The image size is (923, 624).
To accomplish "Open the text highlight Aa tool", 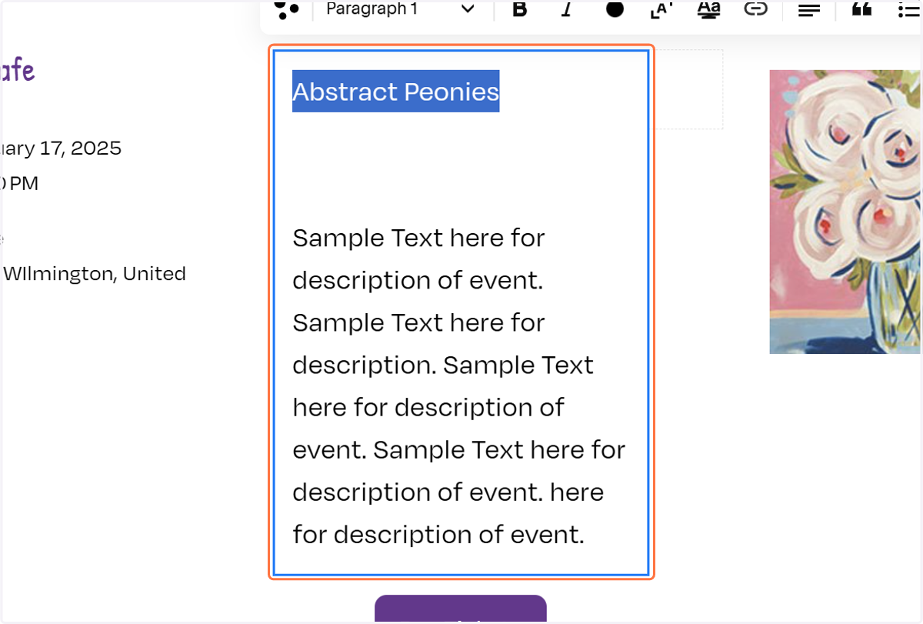I will click(x=708, y=9).
